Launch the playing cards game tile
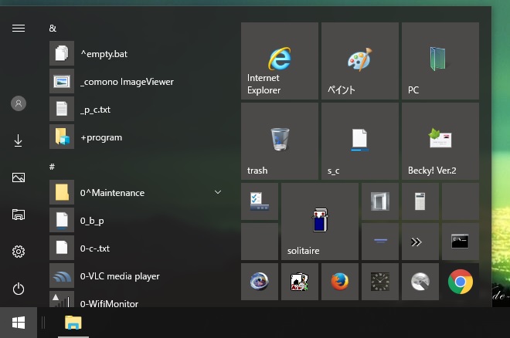The width and height of the screenshot is (510, 338). 300,282
